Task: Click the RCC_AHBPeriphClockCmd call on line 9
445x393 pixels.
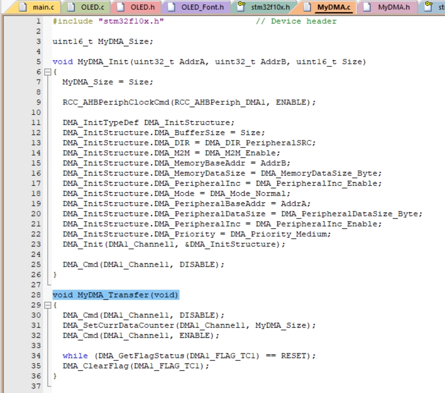Action: 189,102
